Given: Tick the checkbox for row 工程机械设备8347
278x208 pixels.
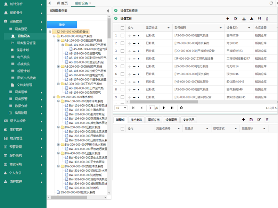Looking at the screenshot, I should [x=122, y=58].
